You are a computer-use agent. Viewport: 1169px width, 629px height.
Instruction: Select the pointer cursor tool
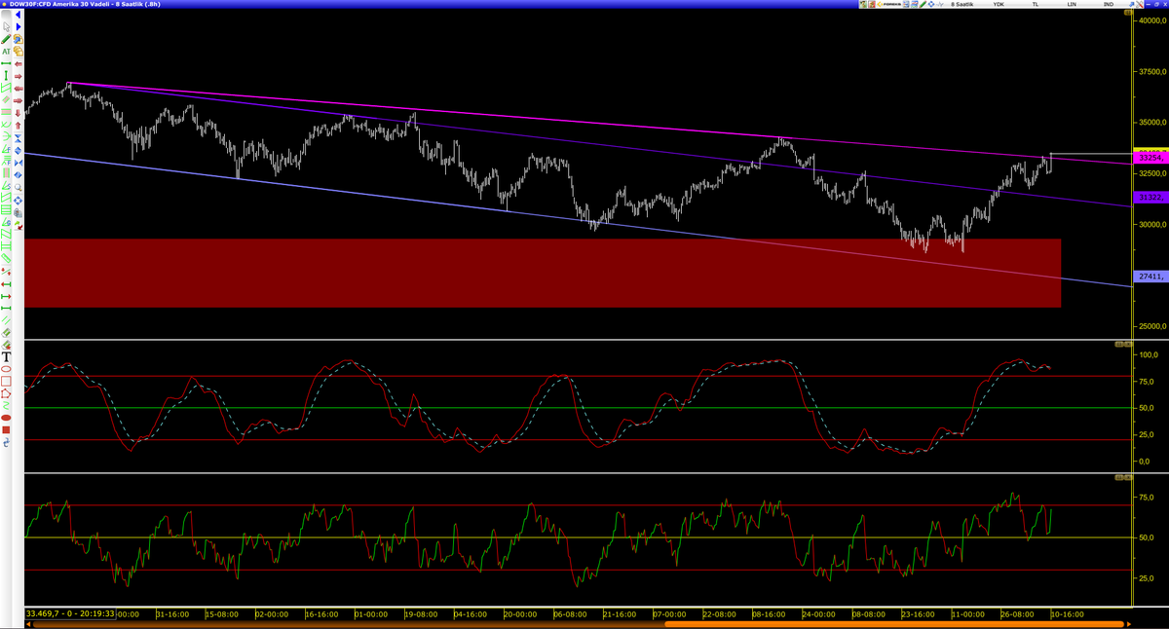pyautogui.click(x=6, y=27)
